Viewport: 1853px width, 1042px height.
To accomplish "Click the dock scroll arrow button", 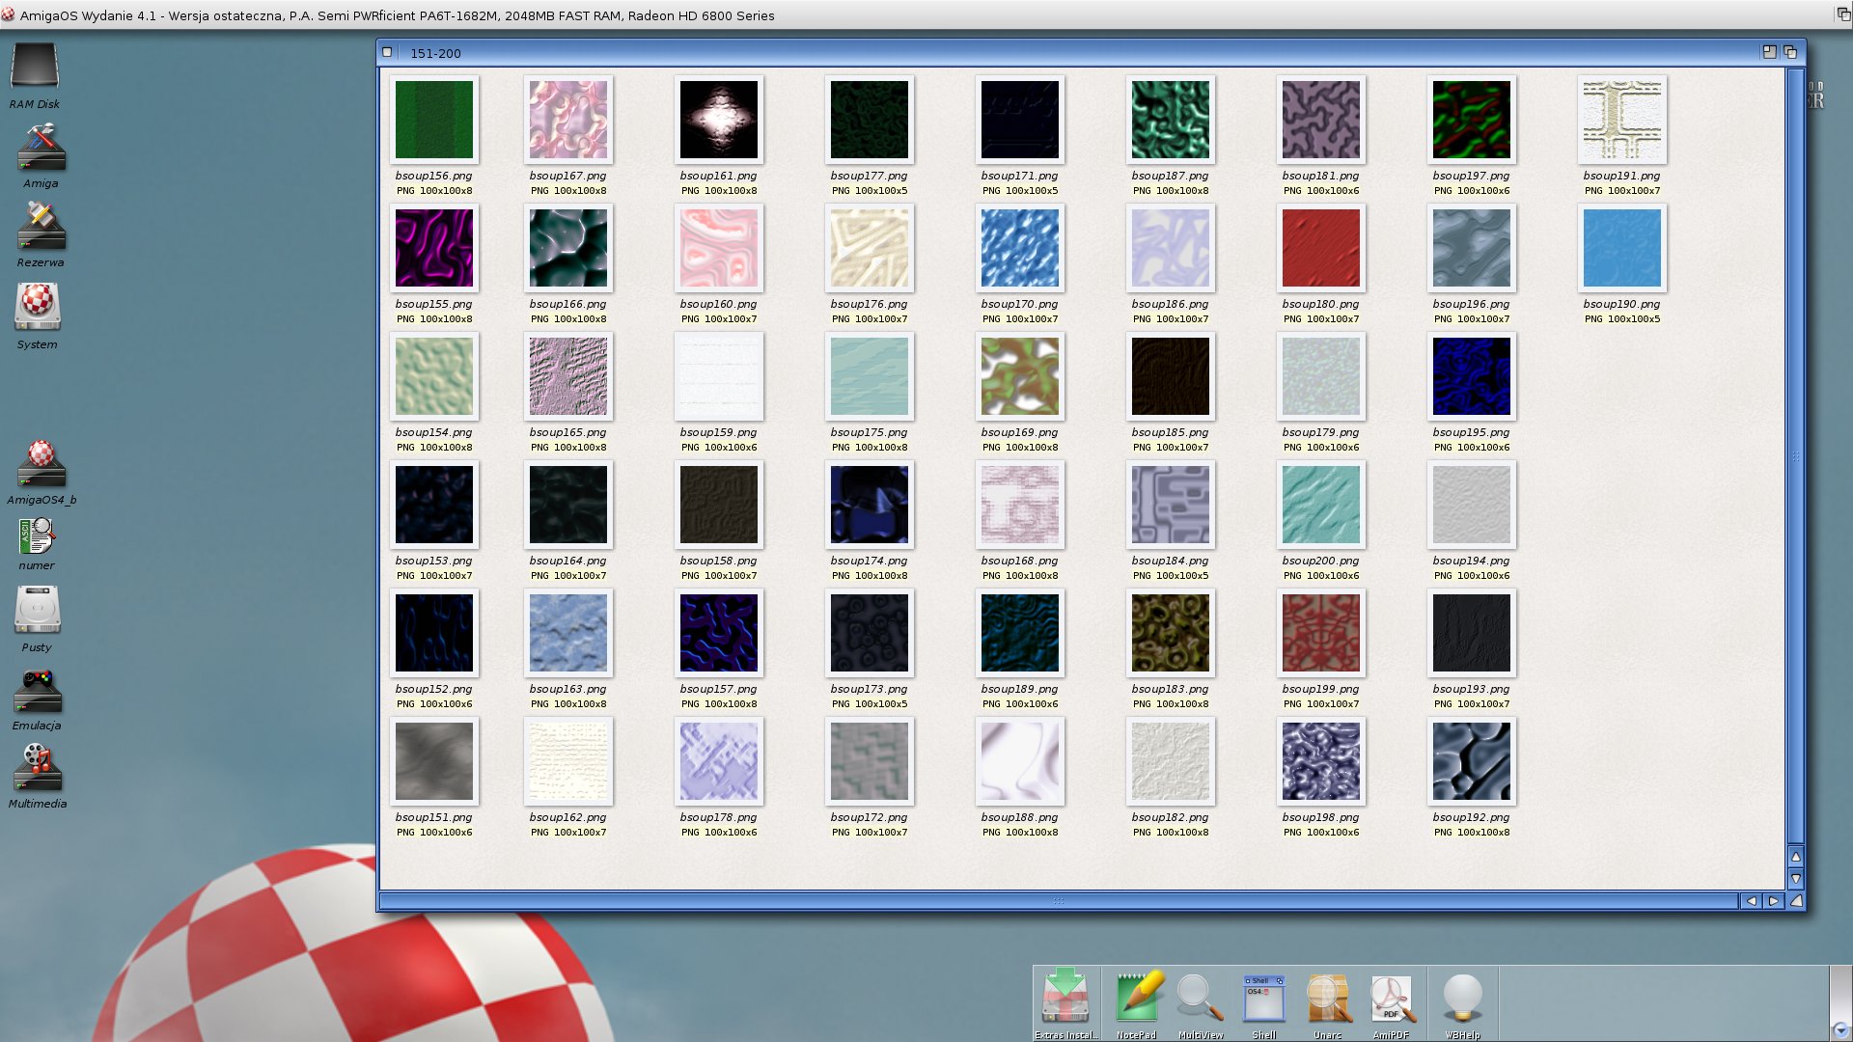I will tap(1840, 1029).
